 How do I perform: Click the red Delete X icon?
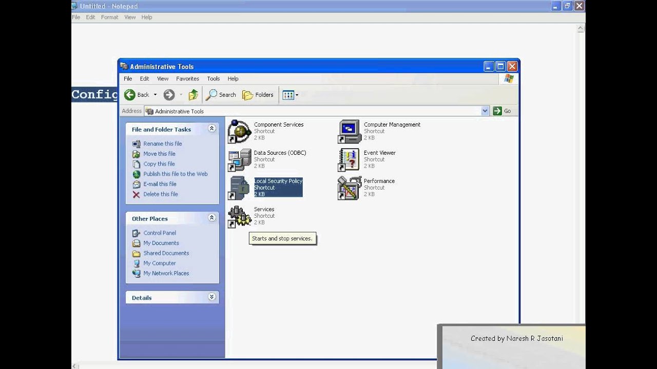pyautogui.click(x=136, y=194)
